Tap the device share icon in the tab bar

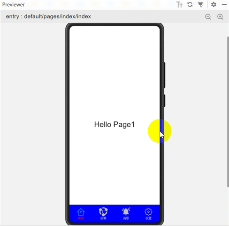[x=103, y=212]
